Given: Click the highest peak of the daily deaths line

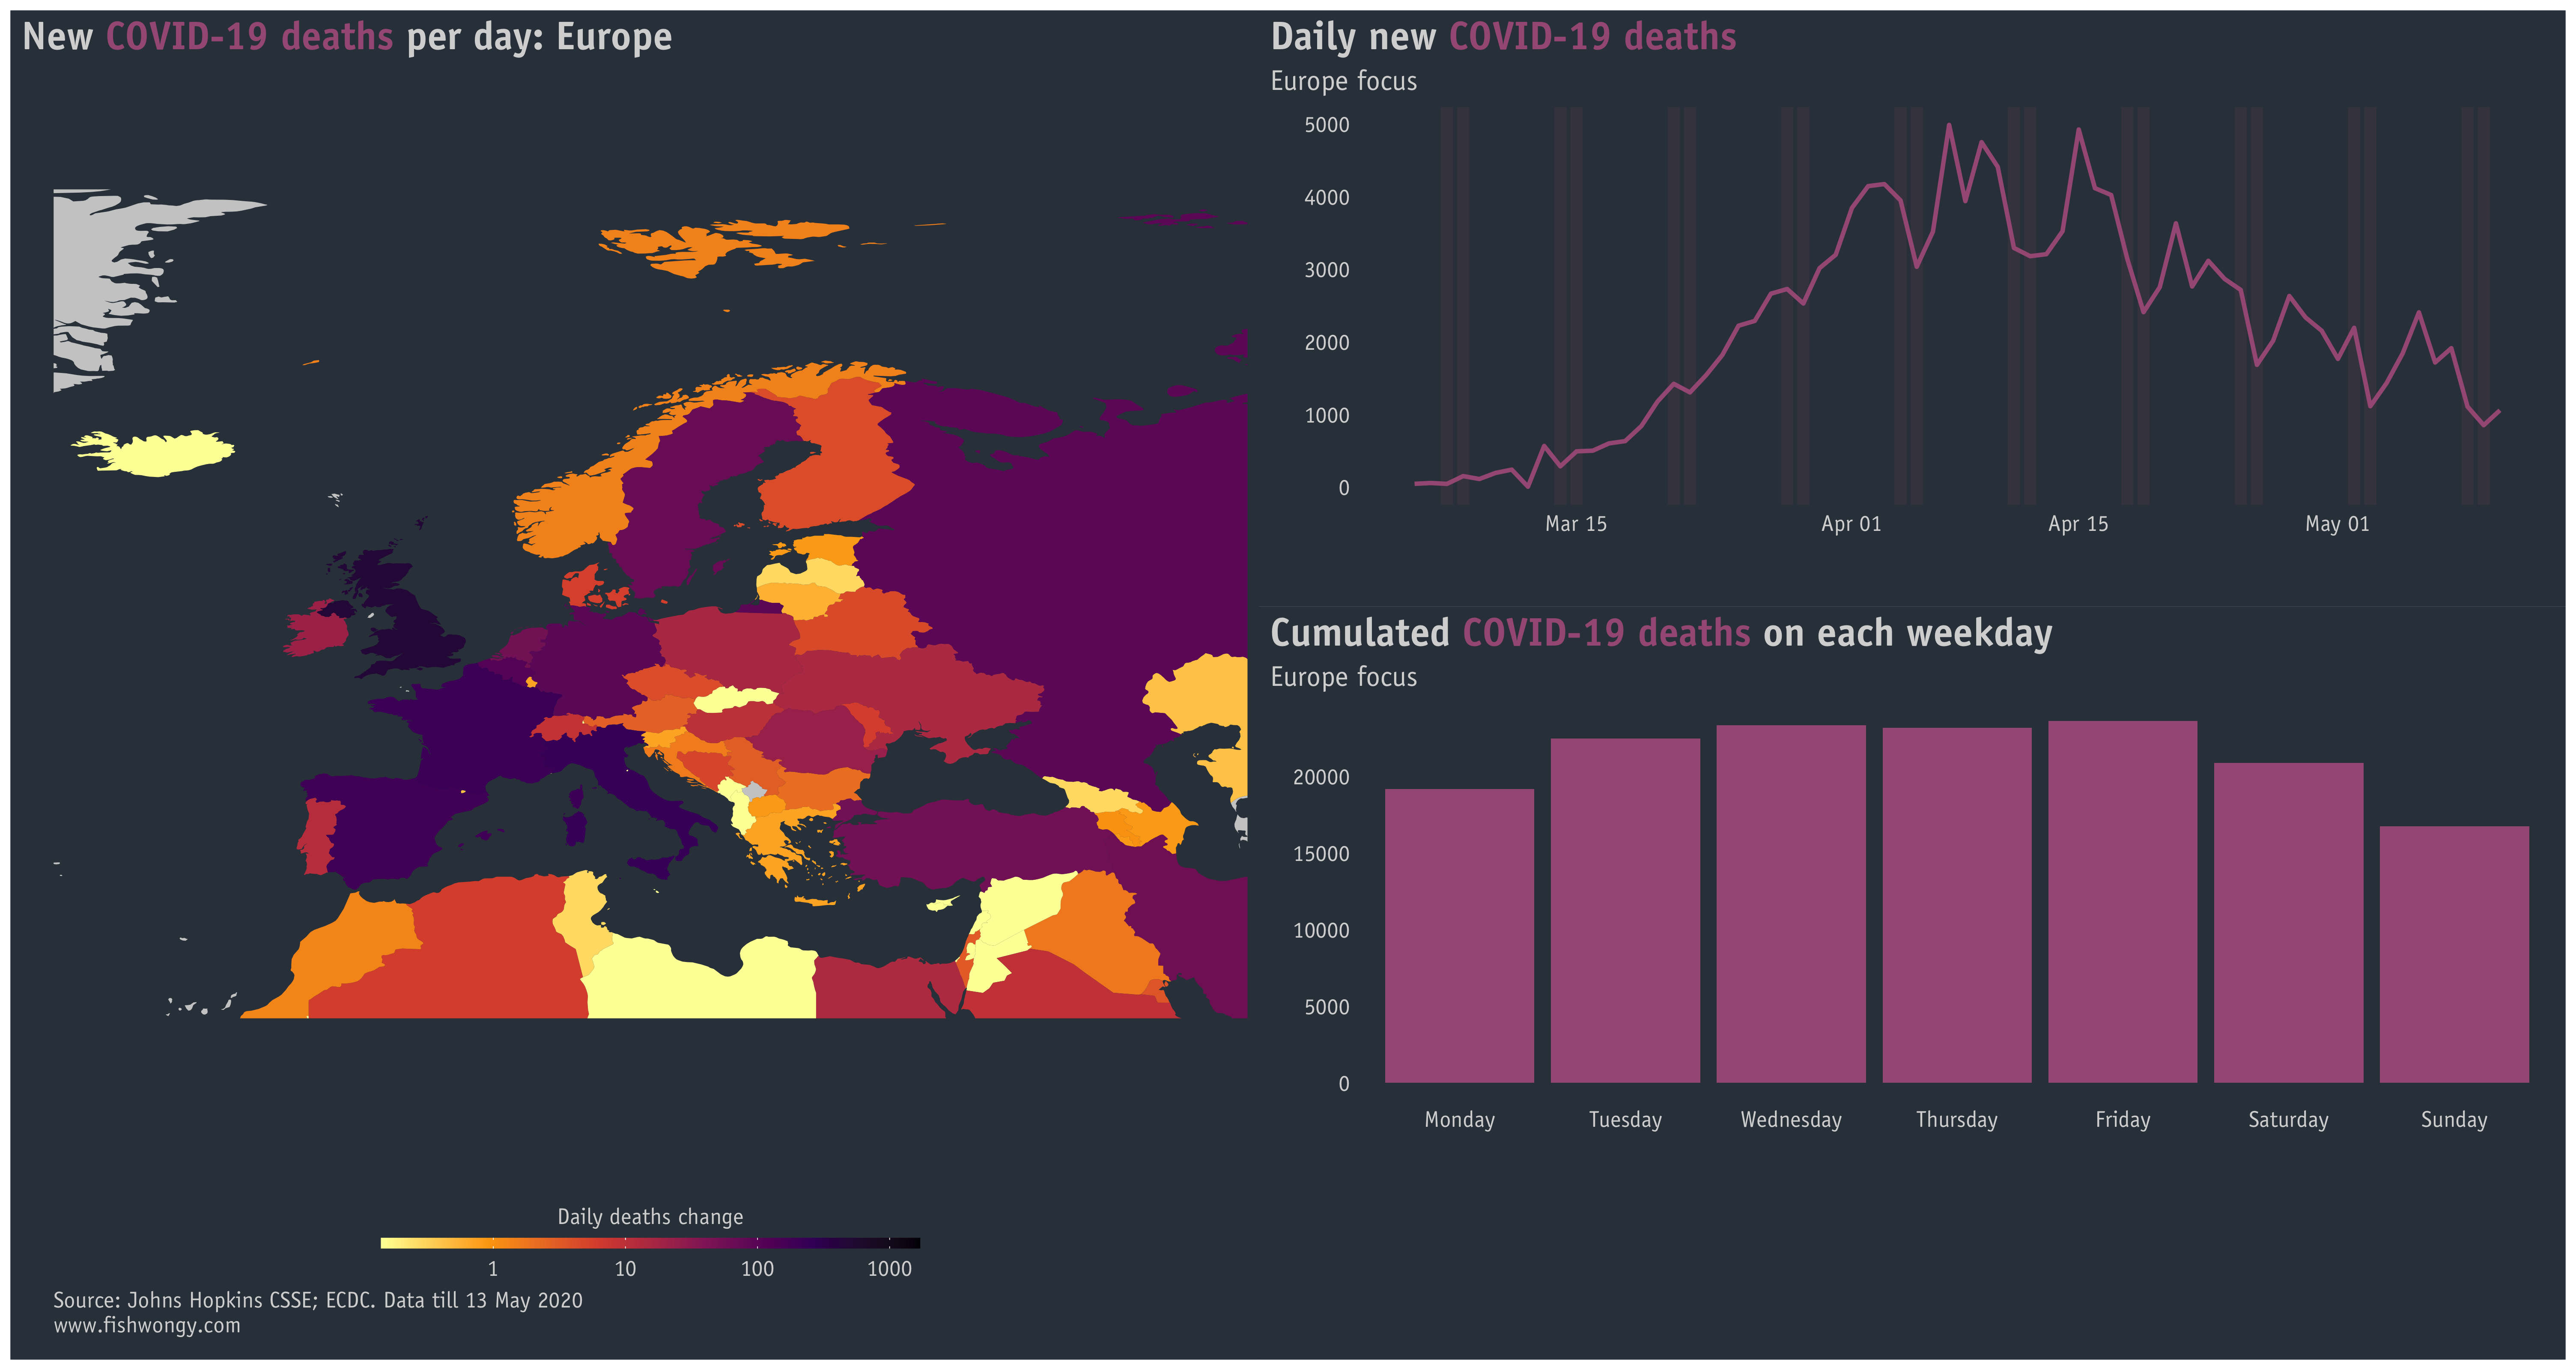Looking at the screenshot, I should pos(1949,125).
